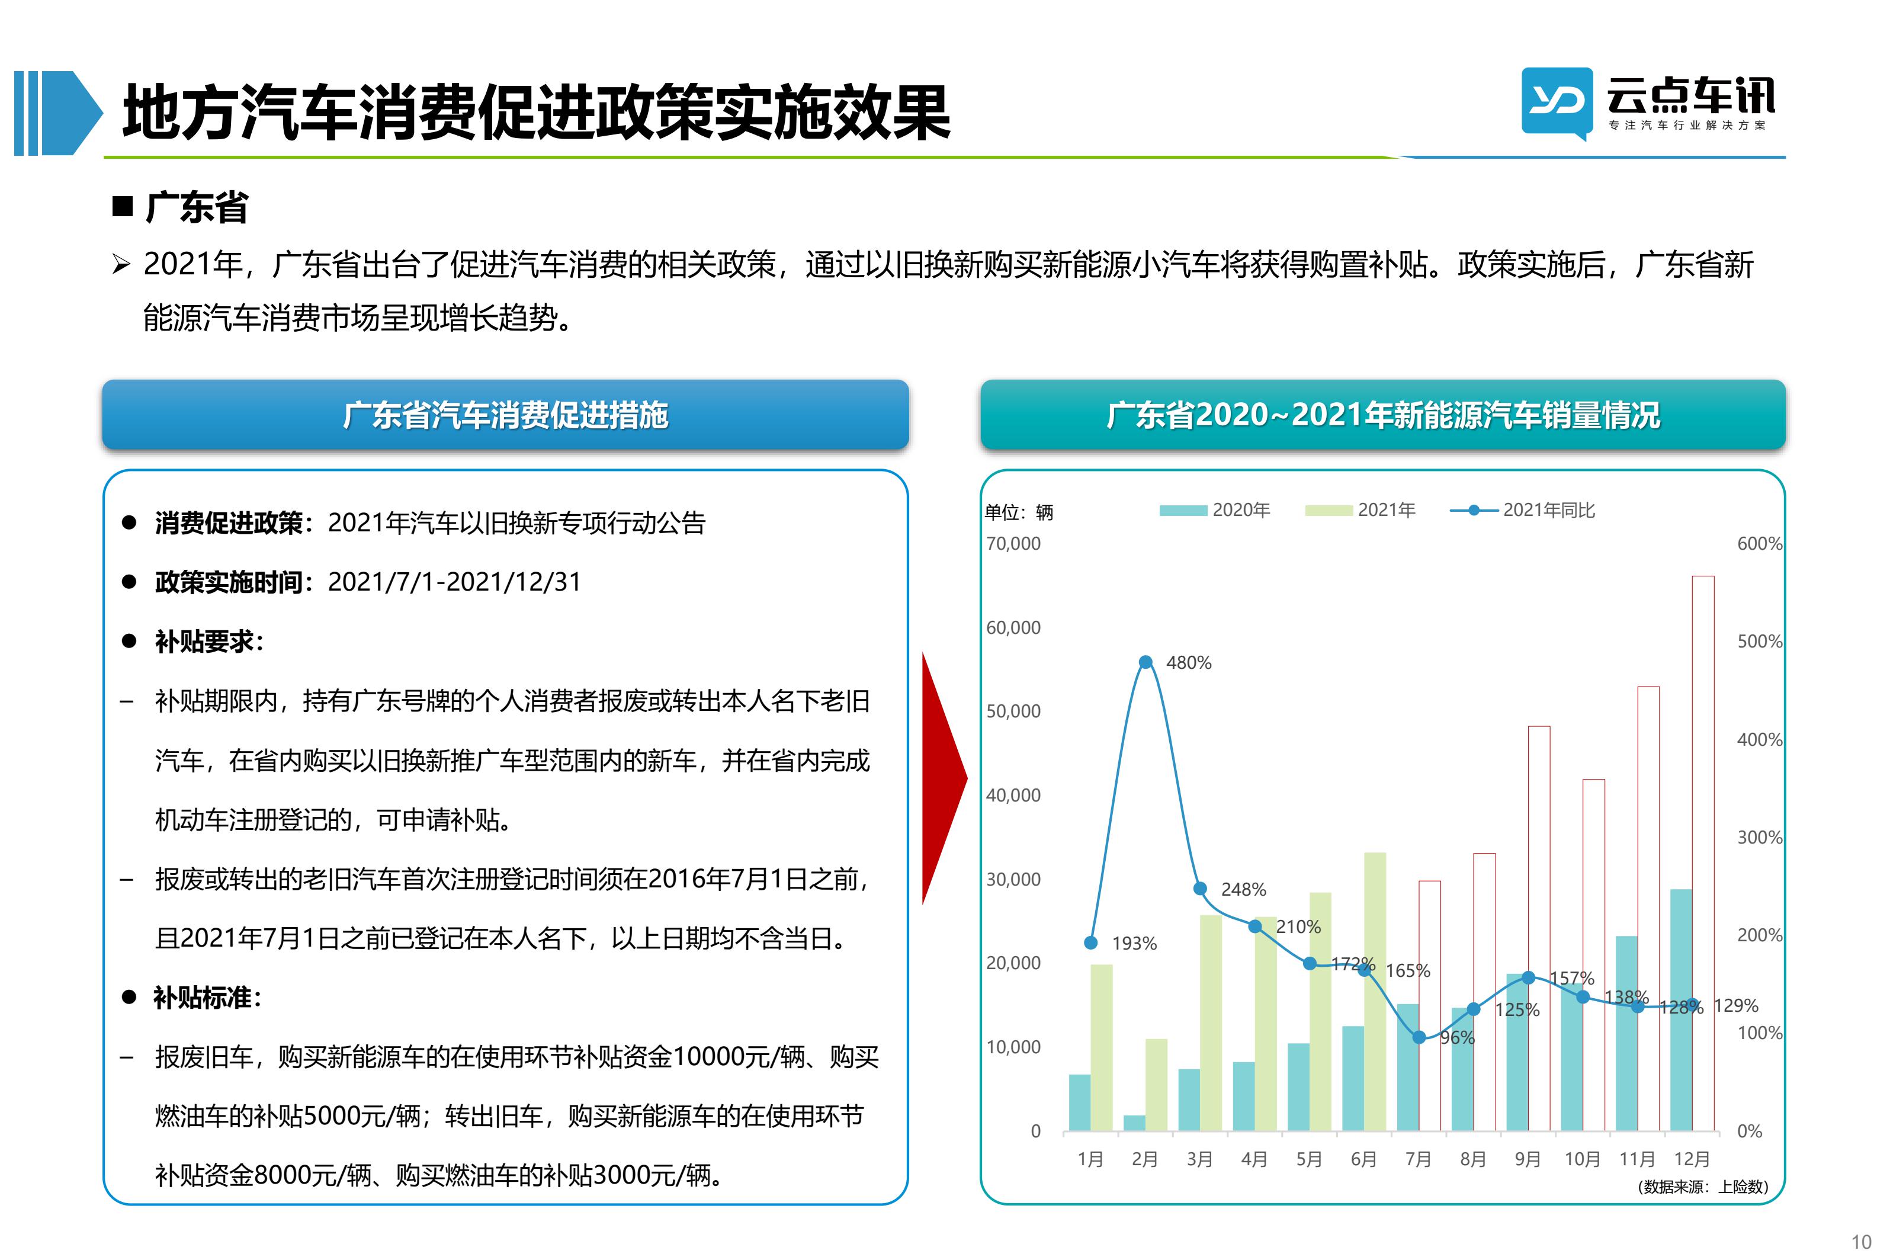Click the 7月 axis label
The image size is (1890, 1260).
(1418, 1159)
